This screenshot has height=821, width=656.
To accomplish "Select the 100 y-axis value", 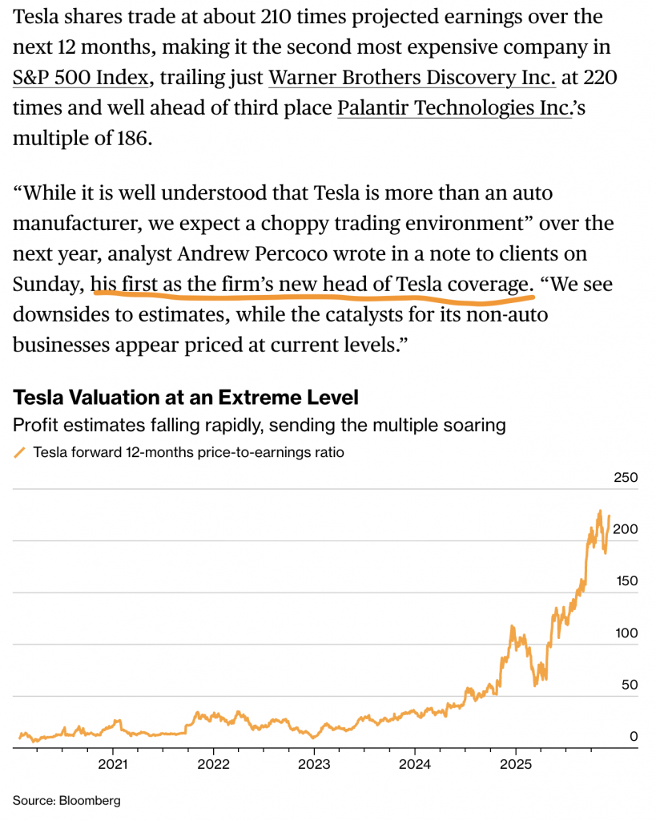I will pyautogui.click(x=626, y=633).
